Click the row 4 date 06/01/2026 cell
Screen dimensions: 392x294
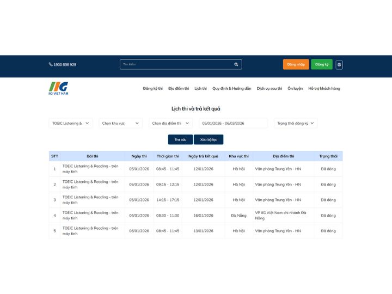pos(139,216)
